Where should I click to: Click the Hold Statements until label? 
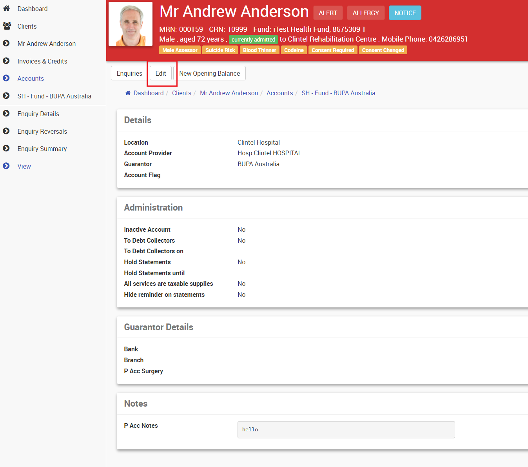tap(154, 273)
